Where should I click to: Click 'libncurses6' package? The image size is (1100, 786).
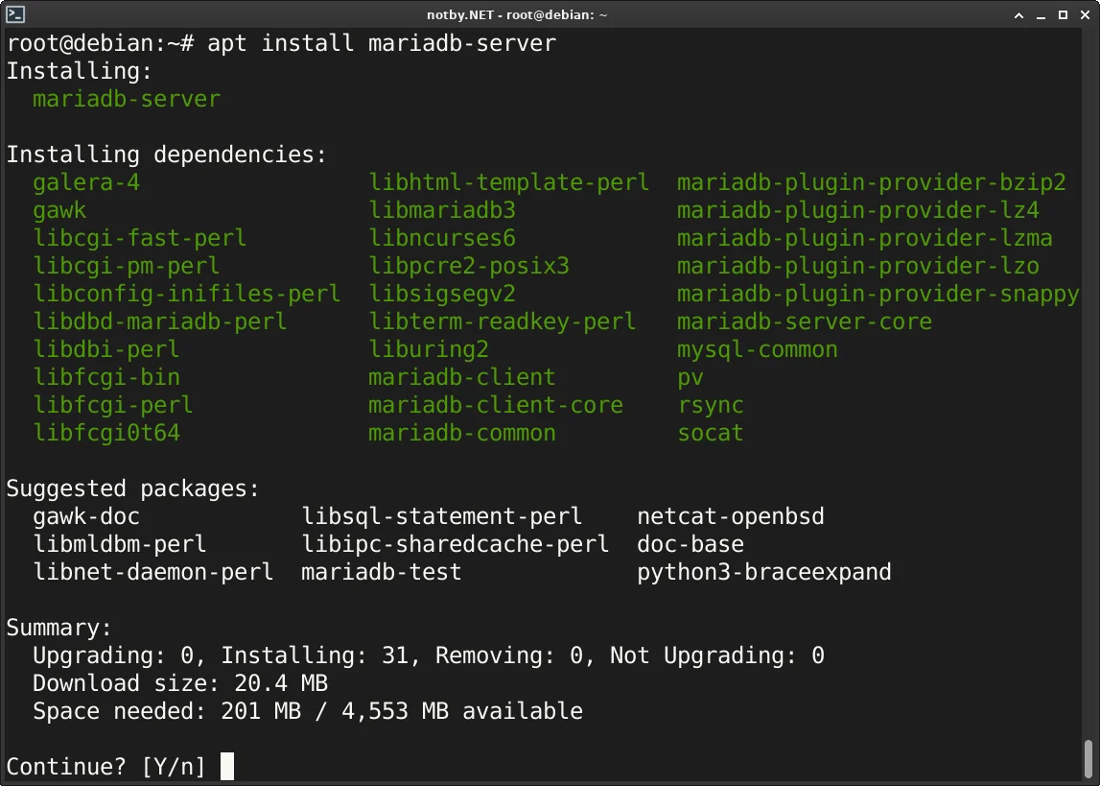(443, 238)
